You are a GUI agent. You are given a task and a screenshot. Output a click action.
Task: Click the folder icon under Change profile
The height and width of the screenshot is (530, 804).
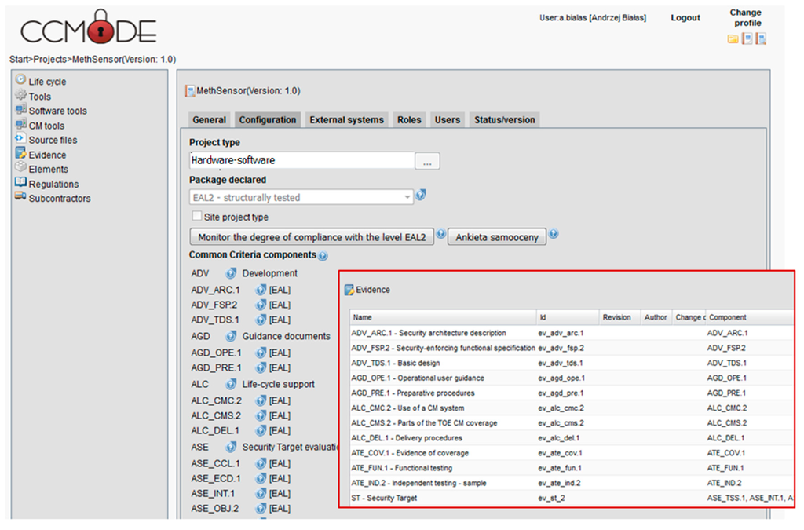click(733, 38)
